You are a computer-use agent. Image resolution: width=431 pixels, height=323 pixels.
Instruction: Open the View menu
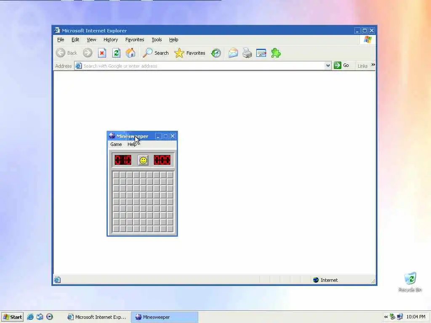click(x=91, y=40)
